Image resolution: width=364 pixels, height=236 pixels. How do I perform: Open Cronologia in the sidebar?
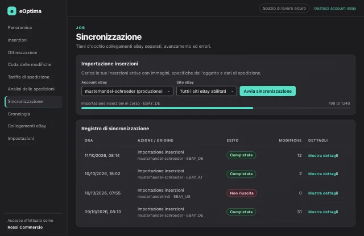pos(19,114)
